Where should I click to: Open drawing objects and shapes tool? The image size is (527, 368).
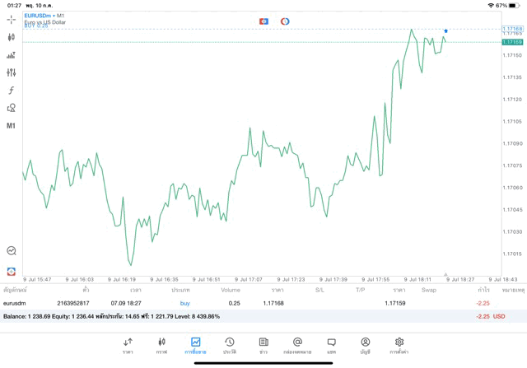11,108
